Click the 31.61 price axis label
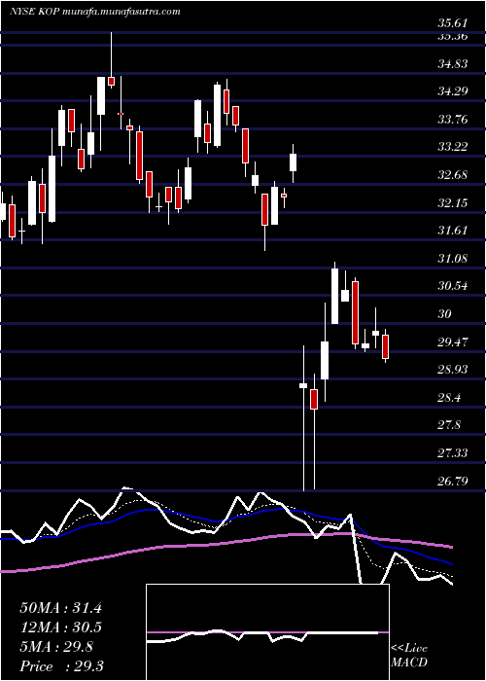 point(453,231)
